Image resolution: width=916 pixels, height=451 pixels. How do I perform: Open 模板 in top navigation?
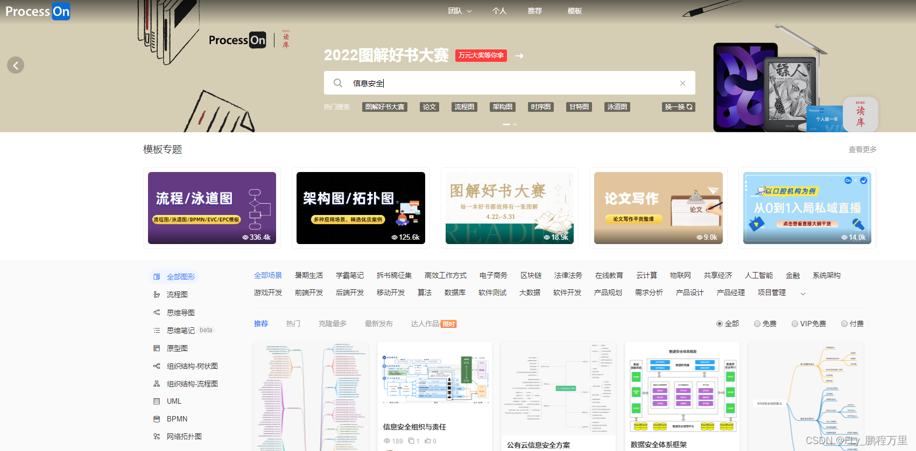click(575, 11)
